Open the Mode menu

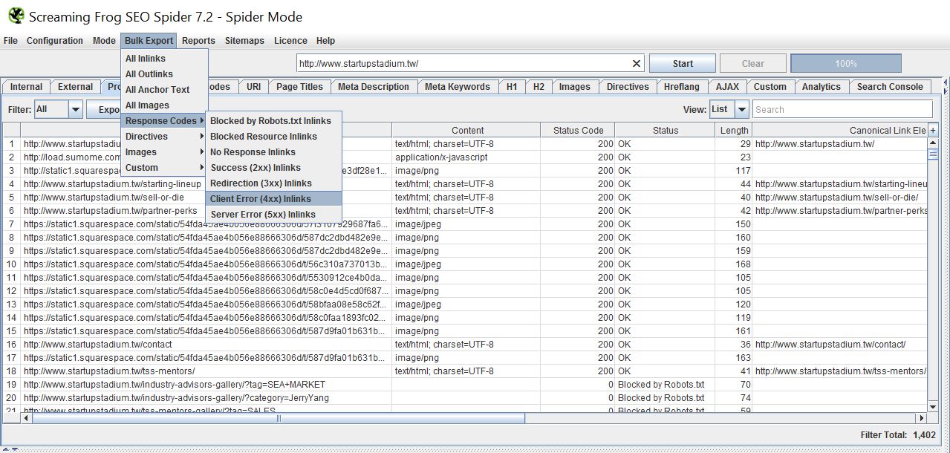point(104,41)
